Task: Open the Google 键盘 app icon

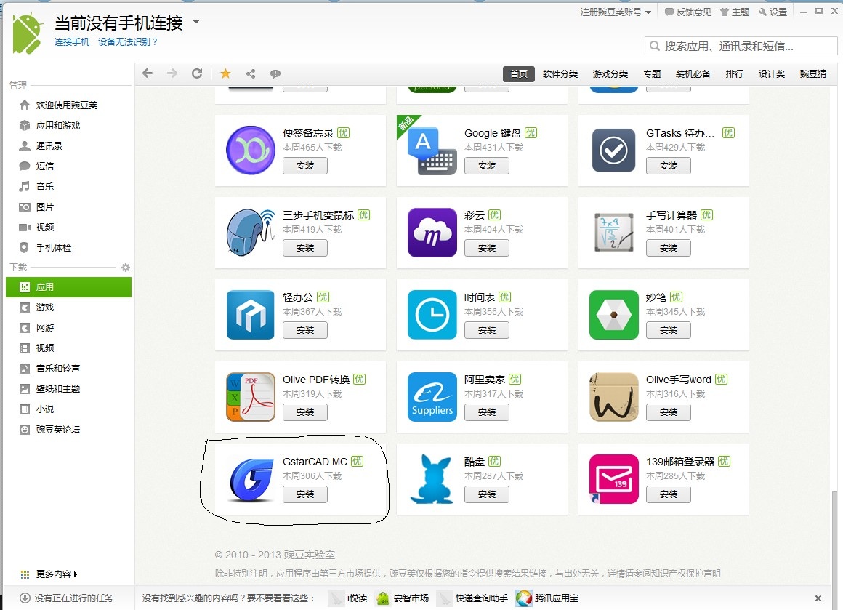Action: pyautogui.click(x=432, y=150)
